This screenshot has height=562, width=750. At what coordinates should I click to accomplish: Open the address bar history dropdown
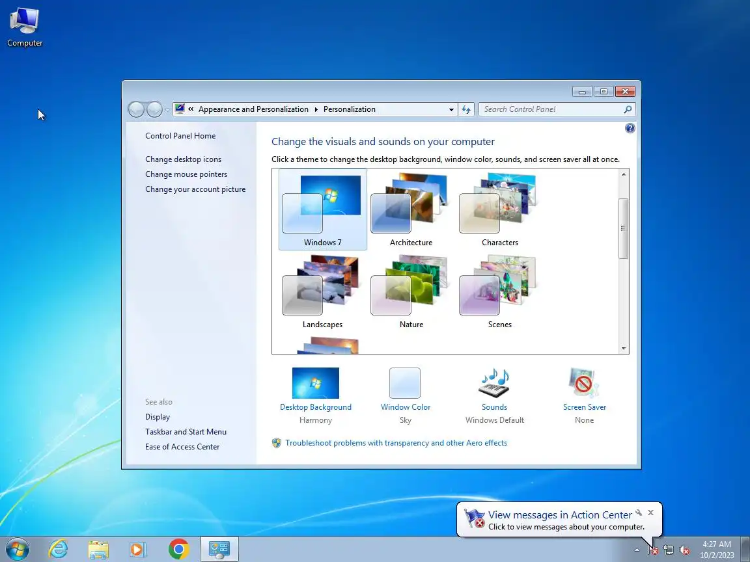point(451,109)
